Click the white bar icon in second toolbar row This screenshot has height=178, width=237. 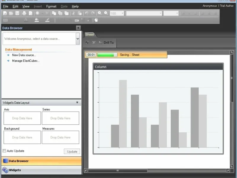tap(77, 20)
